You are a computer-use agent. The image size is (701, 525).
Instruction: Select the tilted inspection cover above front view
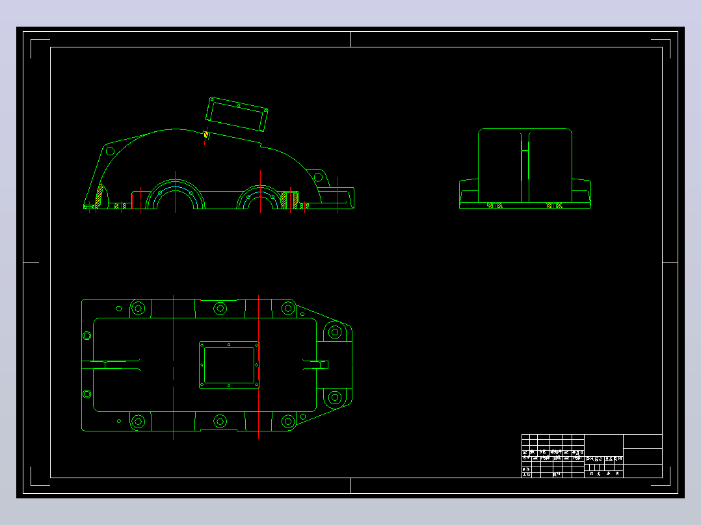(x=237, y=114)
